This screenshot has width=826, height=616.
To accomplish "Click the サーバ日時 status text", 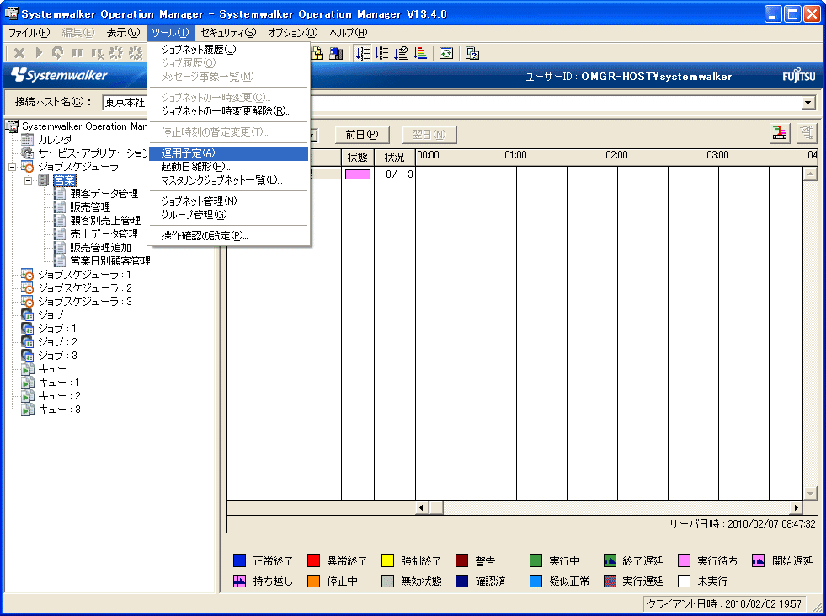I will coord(742,523).
